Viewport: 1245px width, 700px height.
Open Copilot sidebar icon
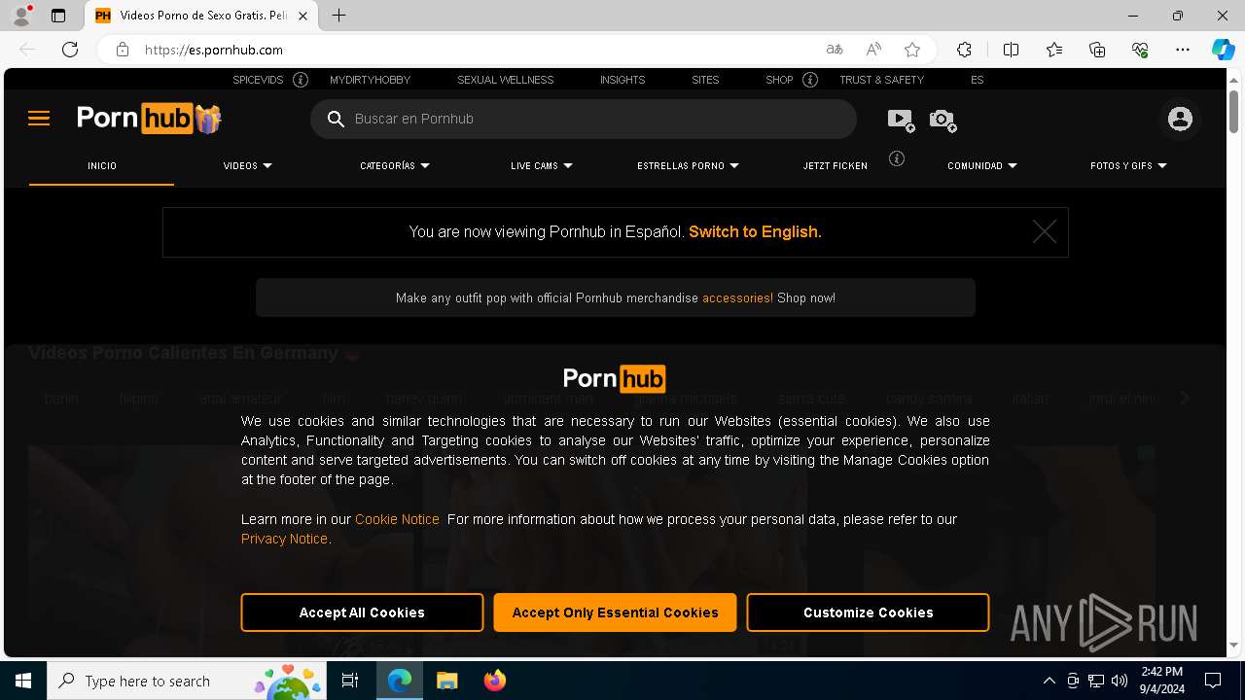1223,50
